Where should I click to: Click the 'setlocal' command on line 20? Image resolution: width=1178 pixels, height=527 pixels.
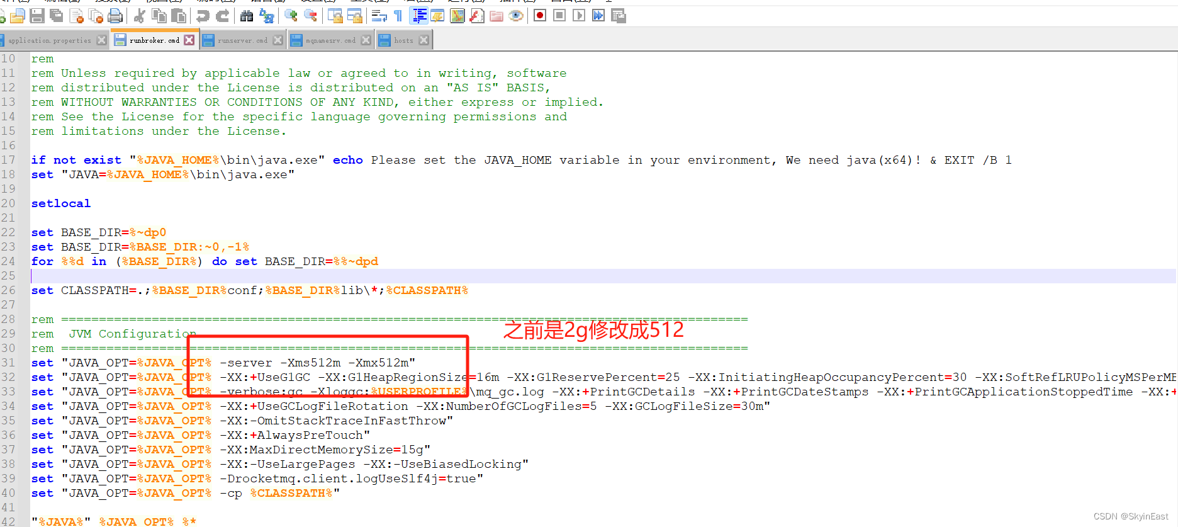pyautogui.click(x=61, y=203)
